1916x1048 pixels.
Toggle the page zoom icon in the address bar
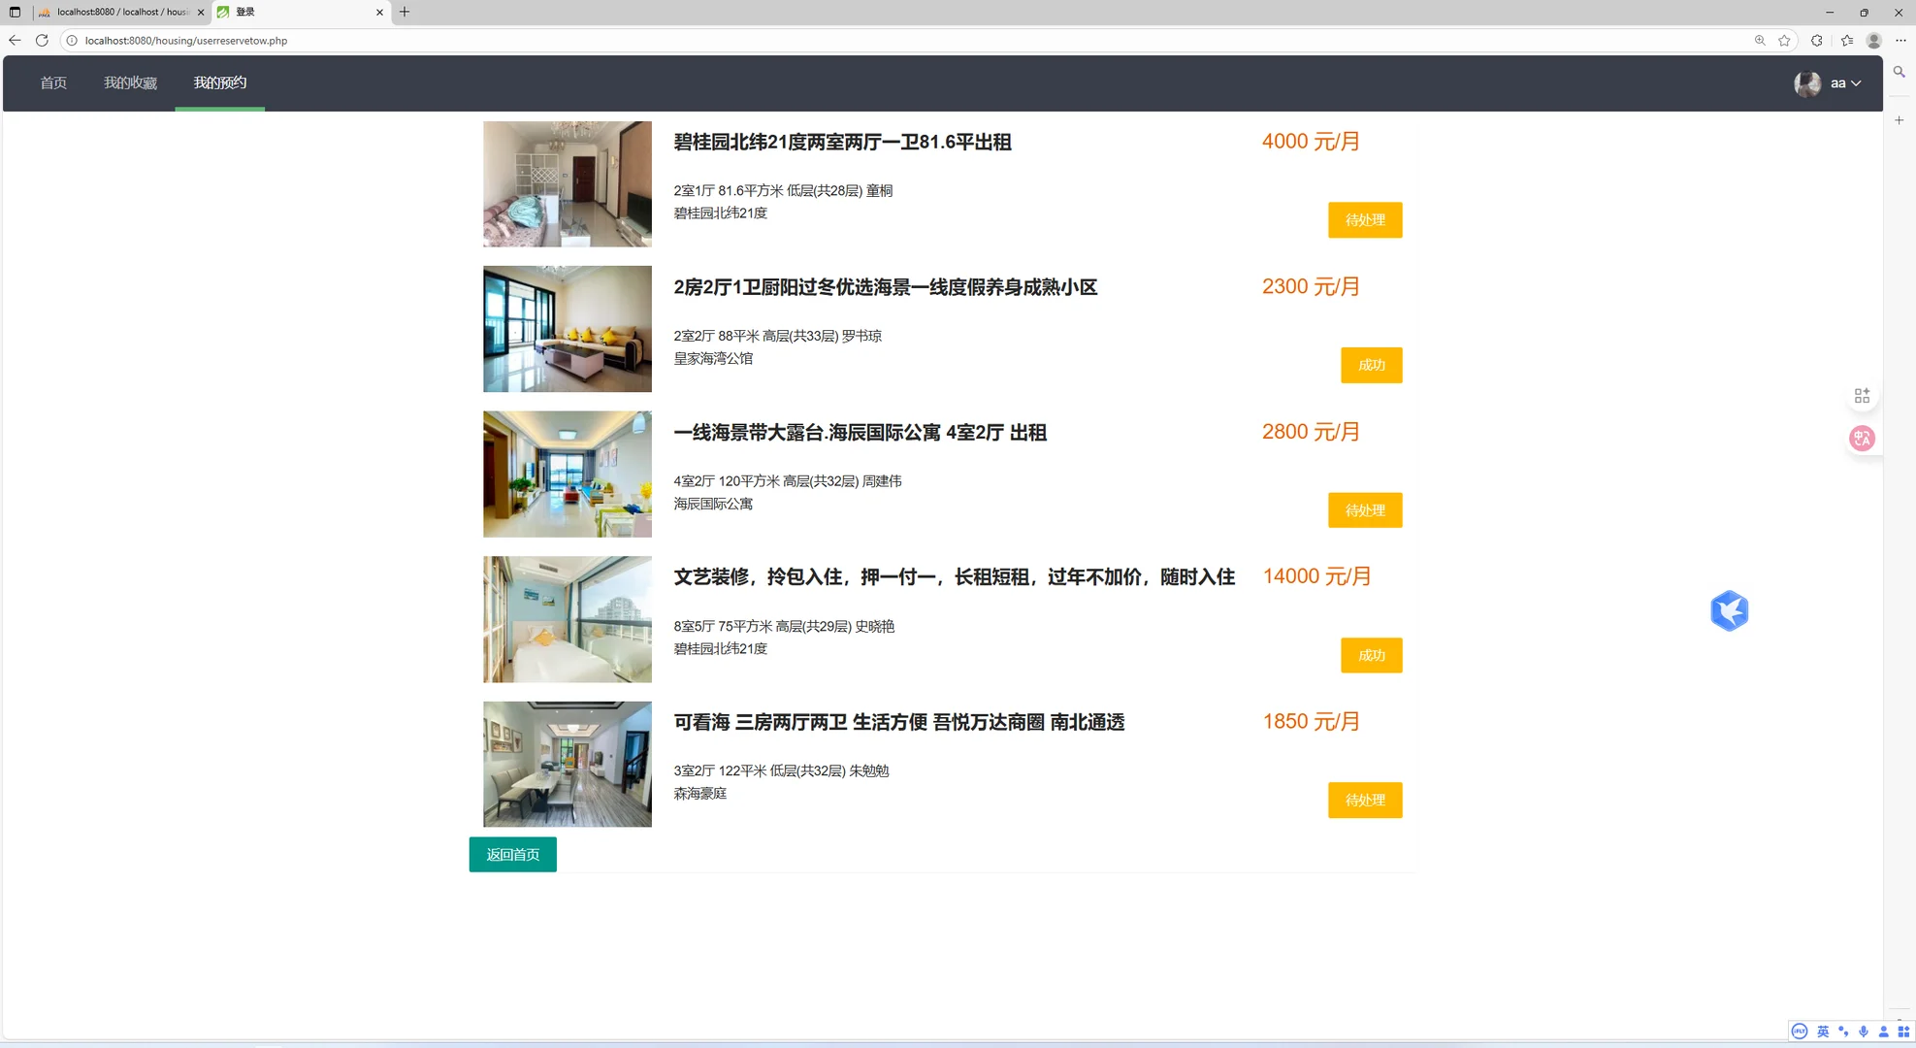1760,41
